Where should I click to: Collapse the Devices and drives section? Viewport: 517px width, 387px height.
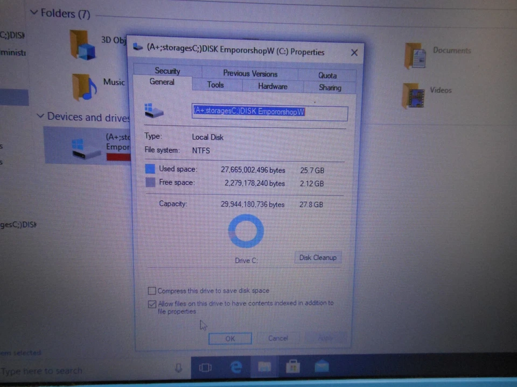tap(40, 116)
